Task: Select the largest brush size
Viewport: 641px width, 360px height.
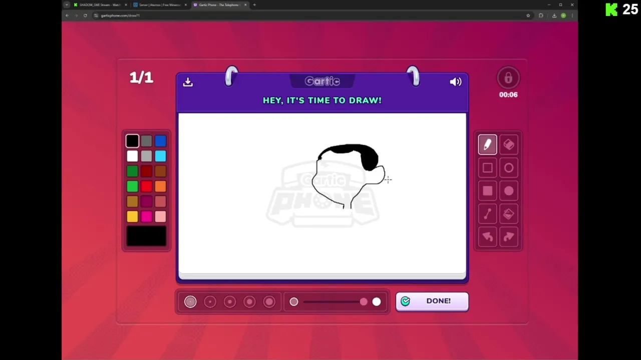Action: 269,301
